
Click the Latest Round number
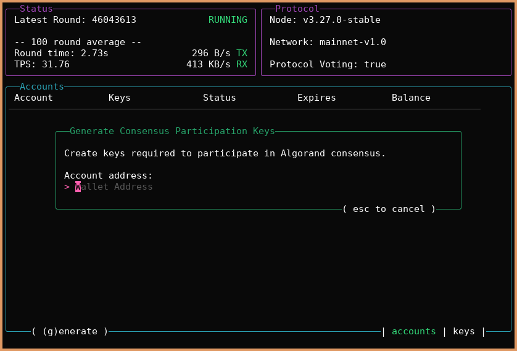[x=114, y=20]
